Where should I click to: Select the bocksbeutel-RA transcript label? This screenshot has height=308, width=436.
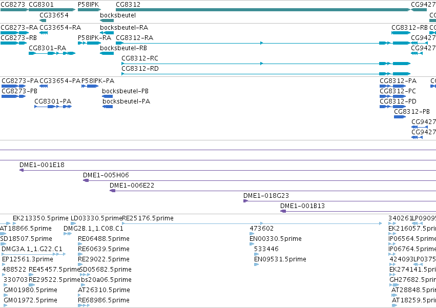124,28
